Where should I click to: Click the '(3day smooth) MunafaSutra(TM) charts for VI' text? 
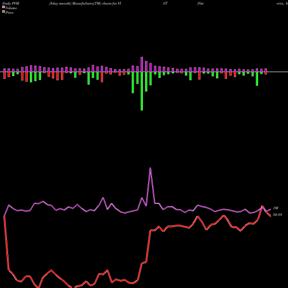click(85, 3)
